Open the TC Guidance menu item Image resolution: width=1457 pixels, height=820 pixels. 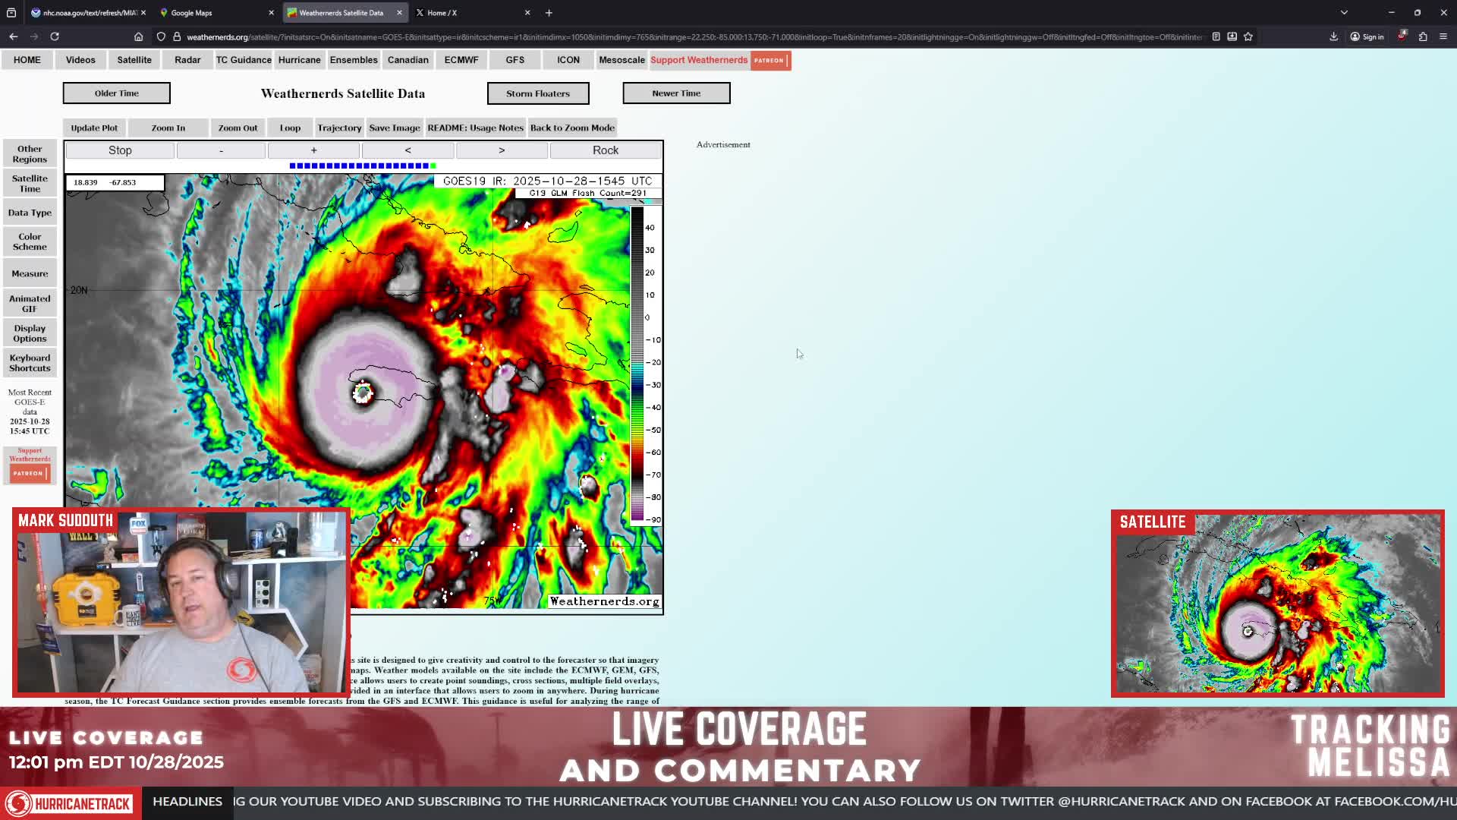coord(244,60)
